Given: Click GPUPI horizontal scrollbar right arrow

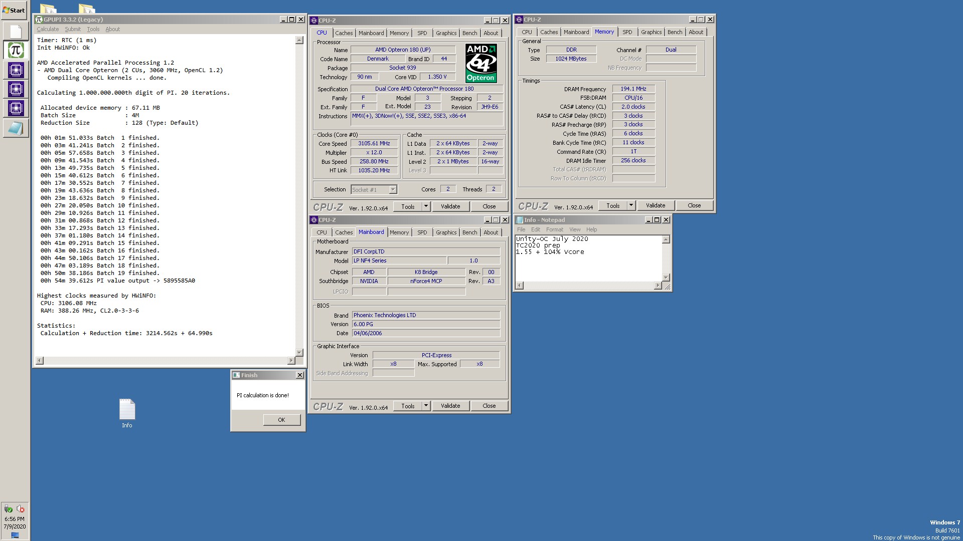Looking at the screenshot, I should click(291, 361).
